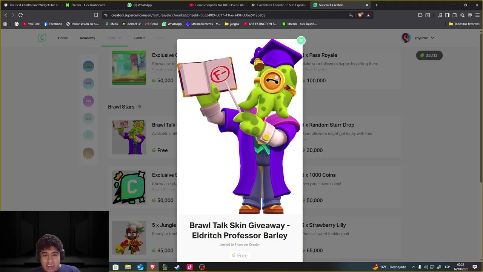Open the volume speaker icon in tray
The image size is (483, 272).
tap(426, 267)
